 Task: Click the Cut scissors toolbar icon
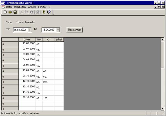[x=21, y=12]
